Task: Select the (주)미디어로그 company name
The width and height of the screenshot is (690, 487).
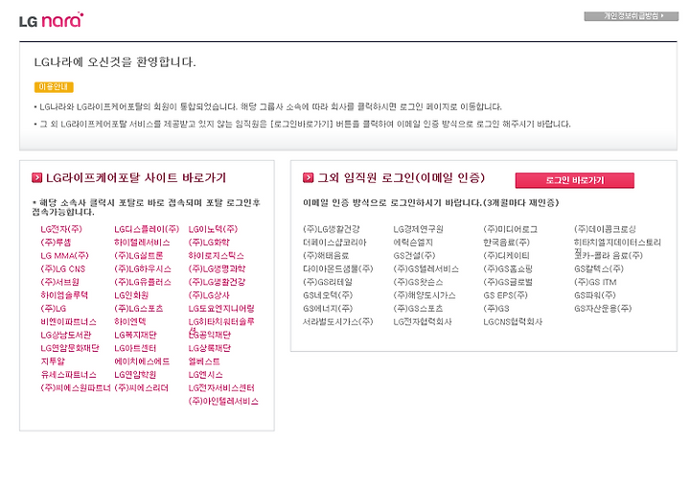Action: (511, 229)
